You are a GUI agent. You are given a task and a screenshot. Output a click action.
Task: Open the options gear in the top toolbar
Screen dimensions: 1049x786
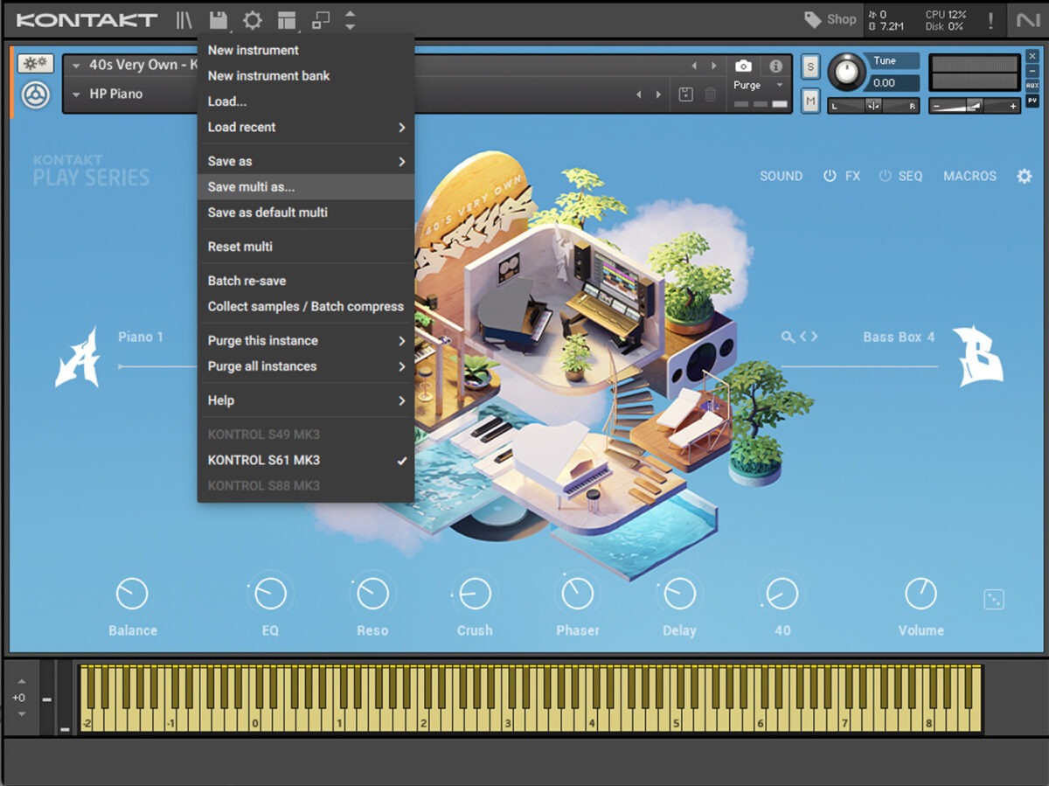click(253, 20)
